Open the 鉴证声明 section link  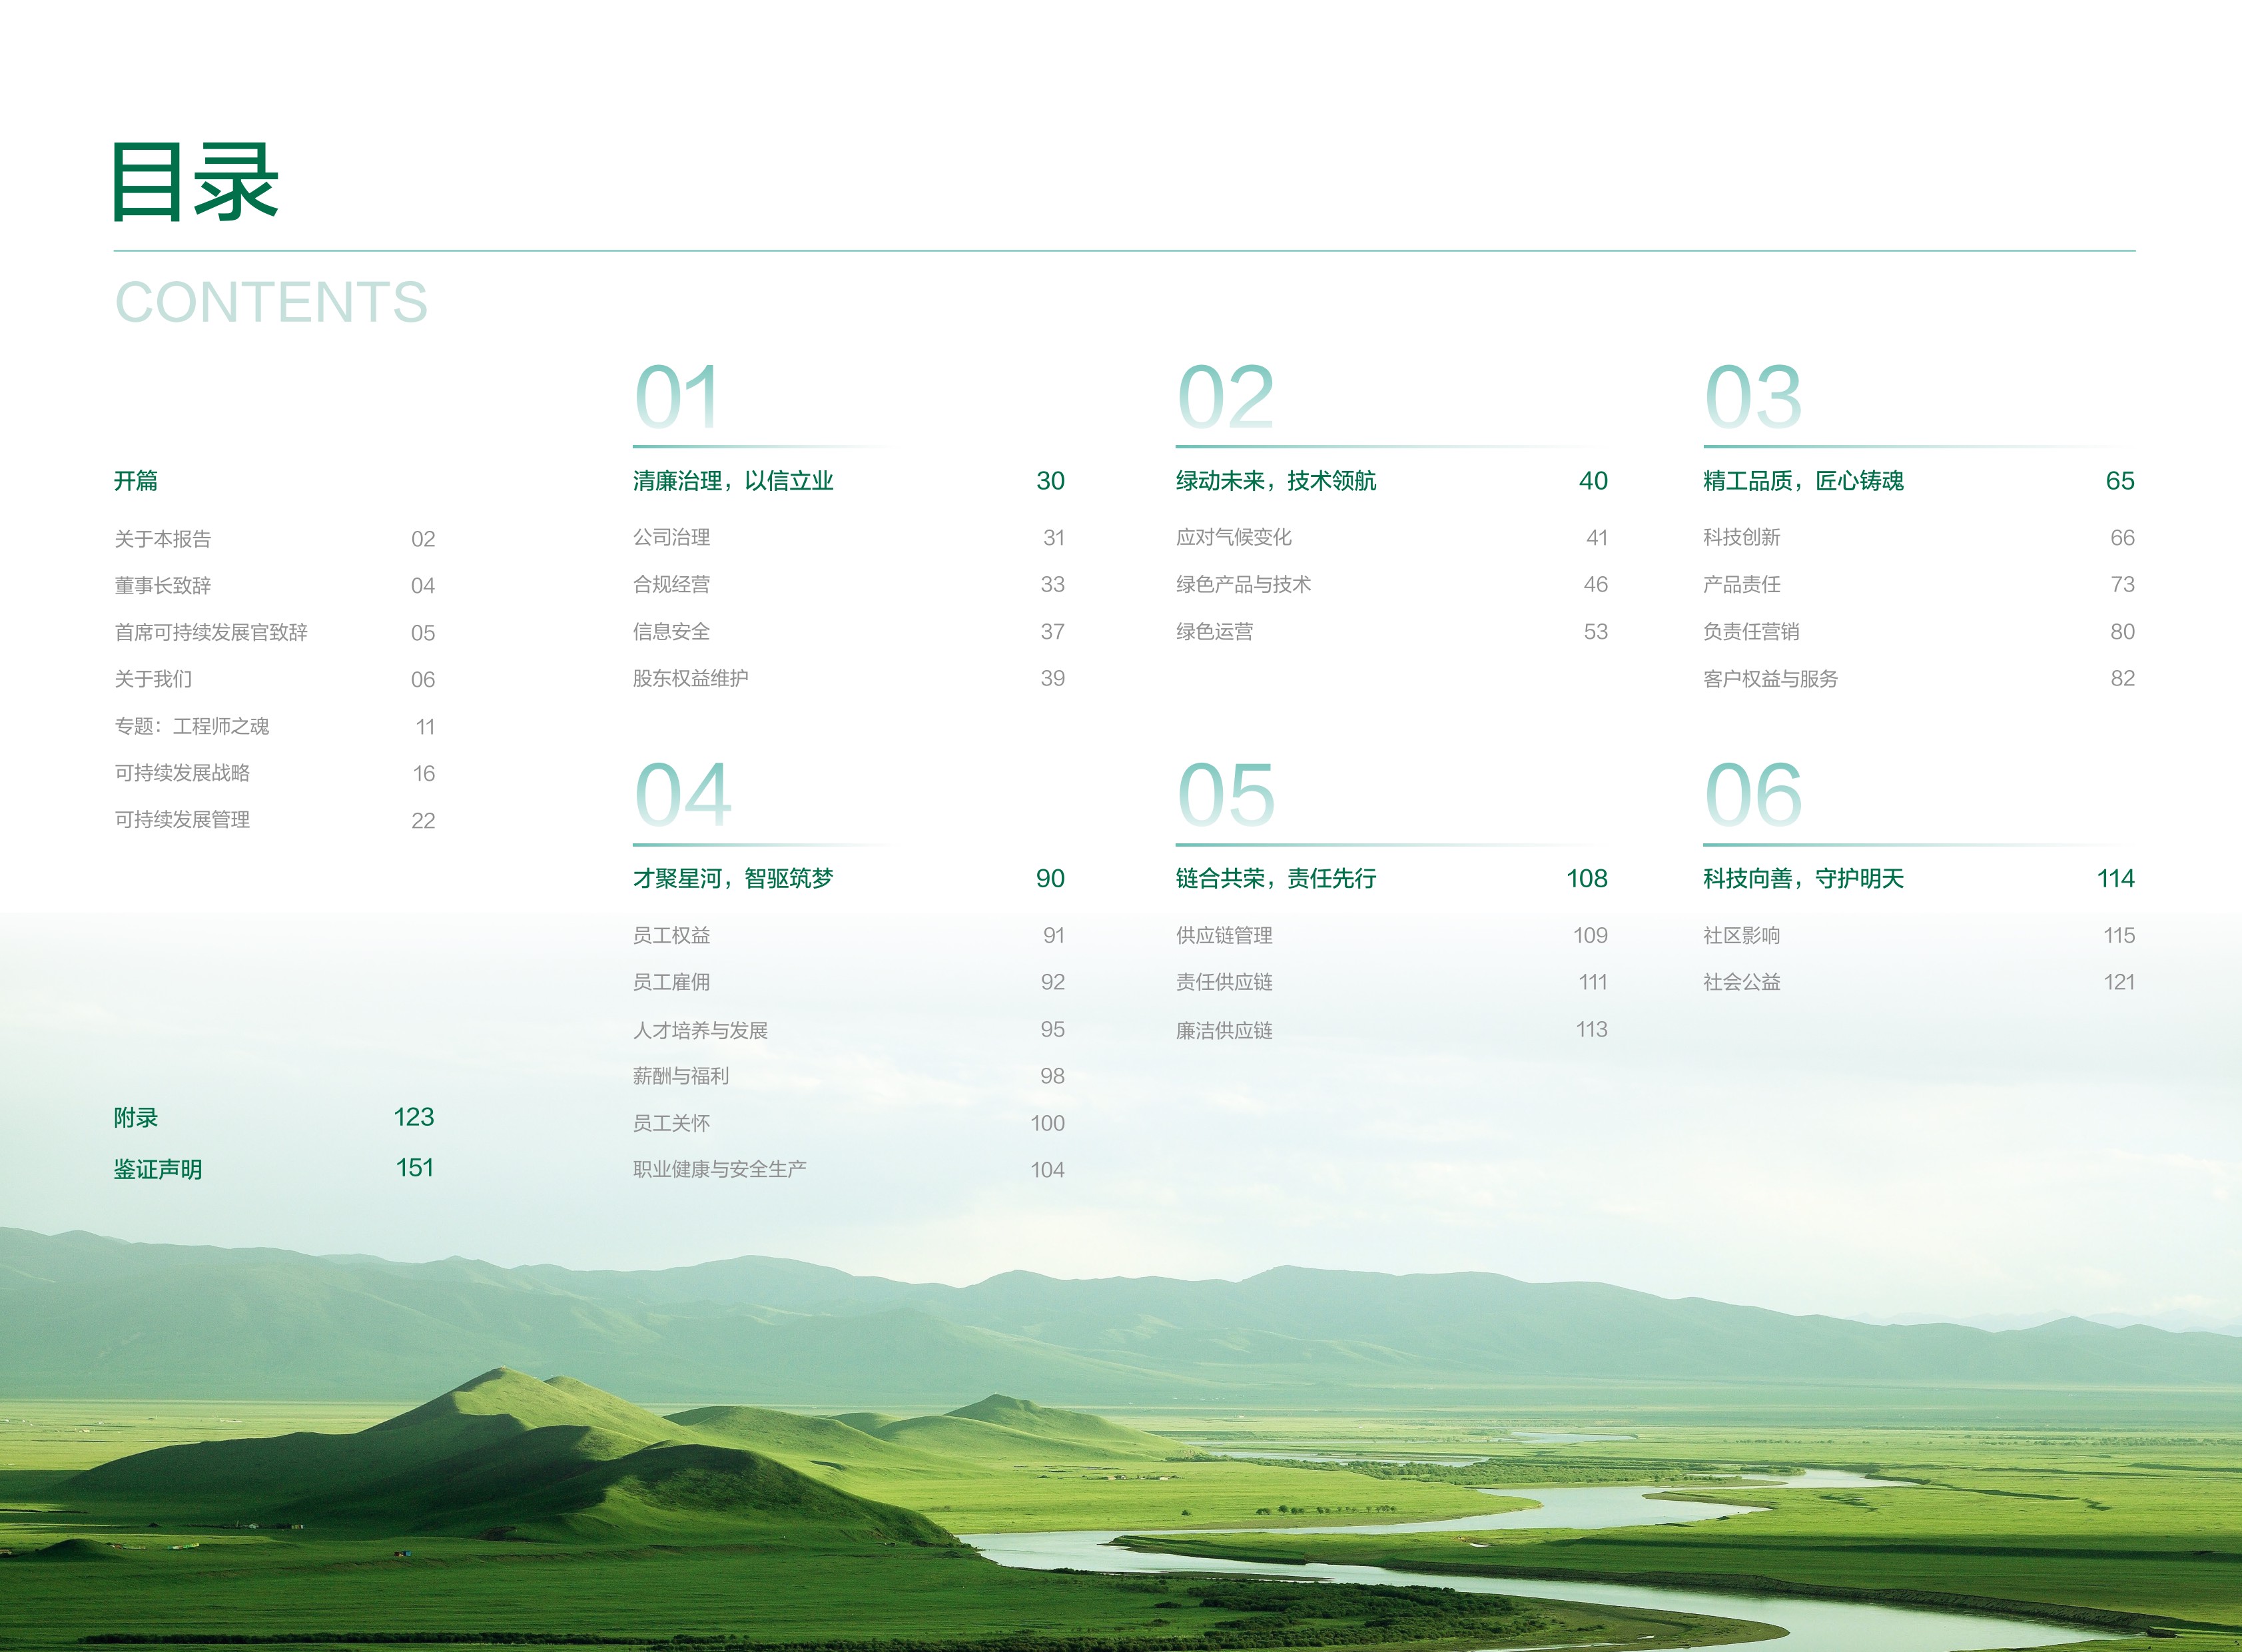(158, 1169)
